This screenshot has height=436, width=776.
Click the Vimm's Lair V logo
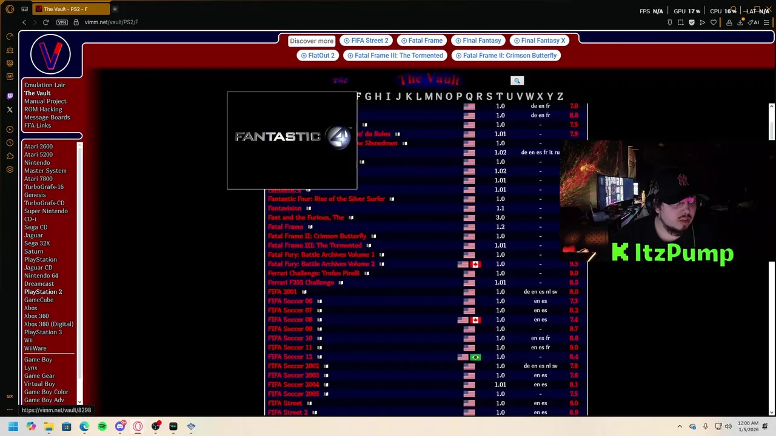(50, 54)
